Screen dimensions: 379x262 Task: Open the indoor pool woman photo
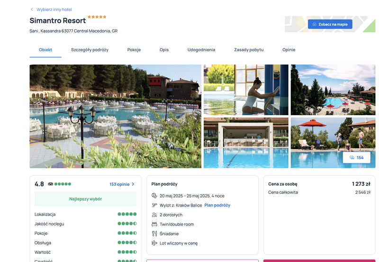click(246, 90)
